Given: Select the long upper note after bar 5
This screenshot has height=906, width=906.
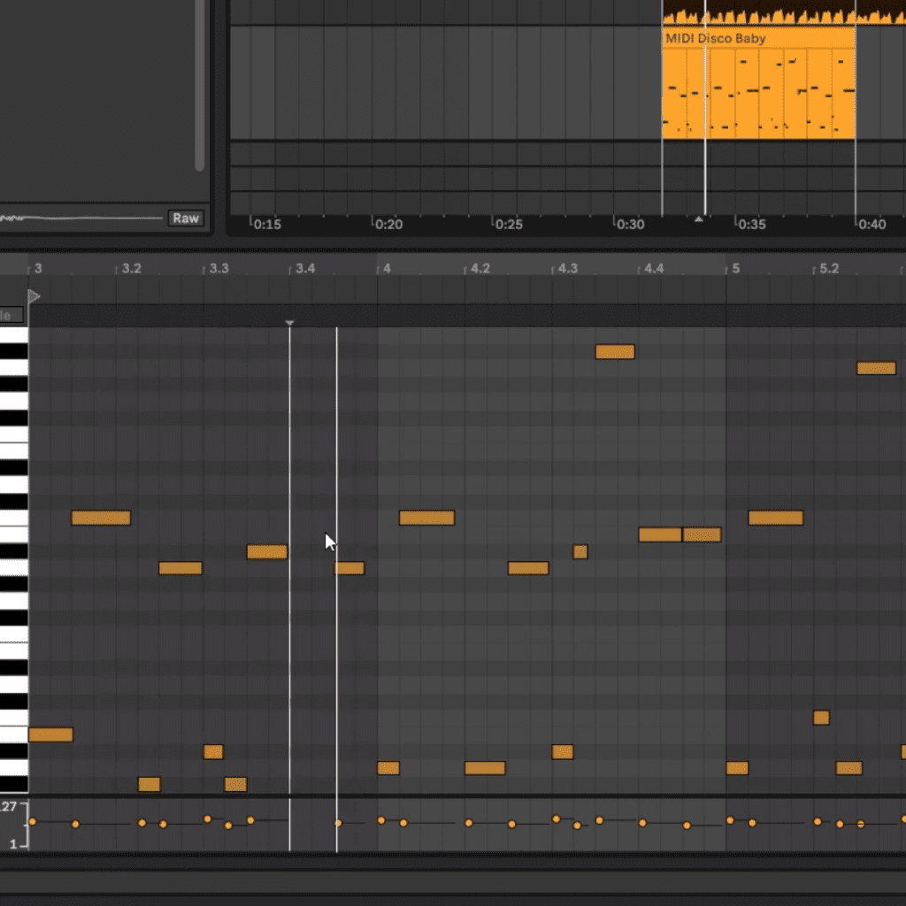Looking at the screenshot, I should [x=776, y=518].
